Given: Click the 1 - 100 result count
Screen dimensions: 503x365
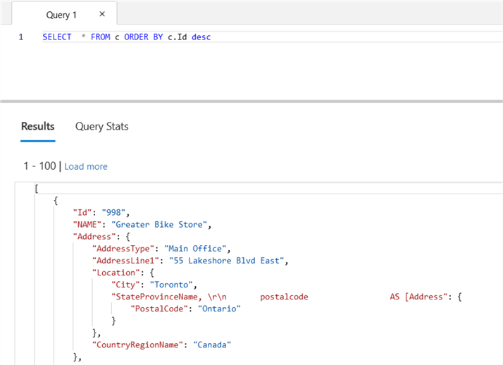Looking at the screenshot, I should click(x=41, y=167).
